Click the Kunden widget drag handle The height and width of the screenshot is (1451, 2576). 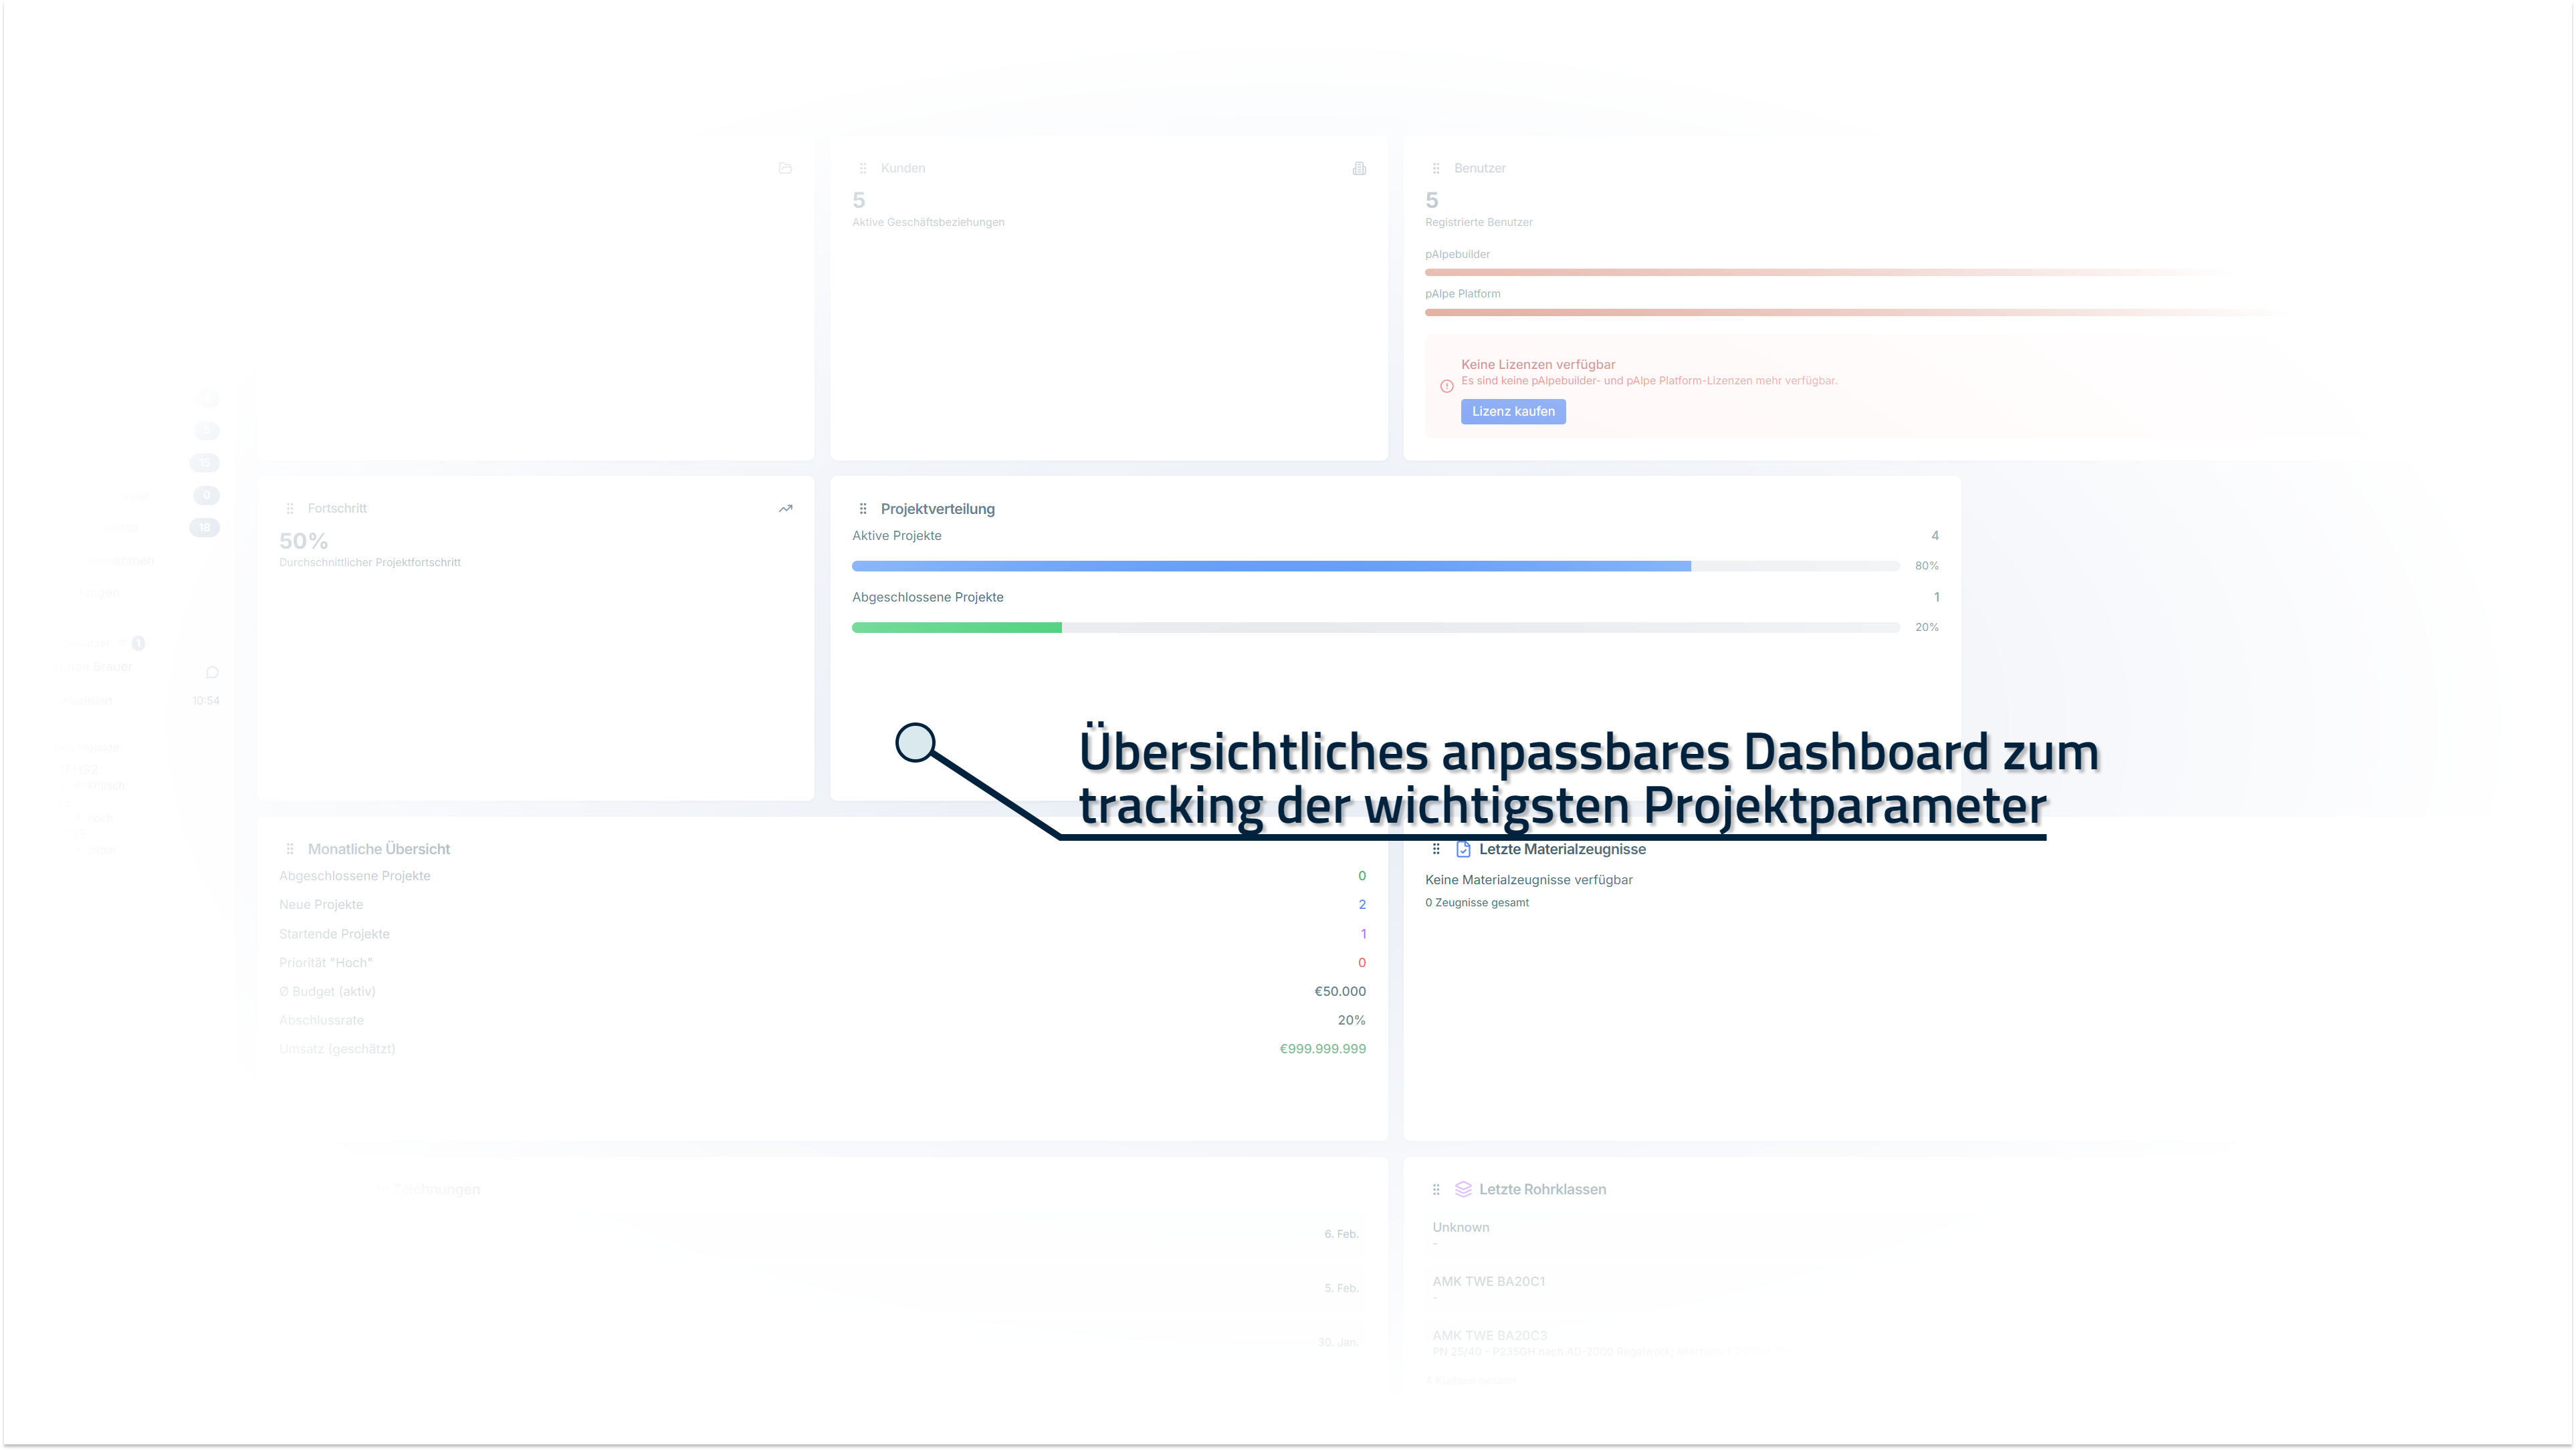(x=863, y=168)
